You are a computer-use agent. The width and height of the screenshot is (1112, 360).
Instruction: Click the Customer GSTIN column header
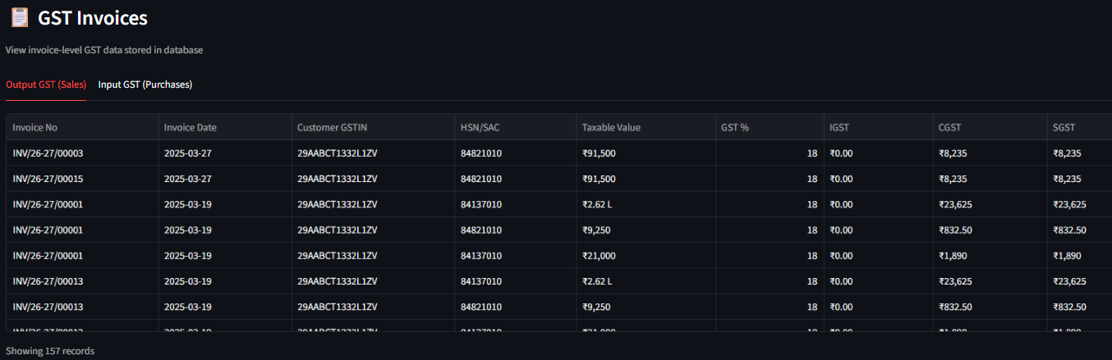tap(373, 127)
